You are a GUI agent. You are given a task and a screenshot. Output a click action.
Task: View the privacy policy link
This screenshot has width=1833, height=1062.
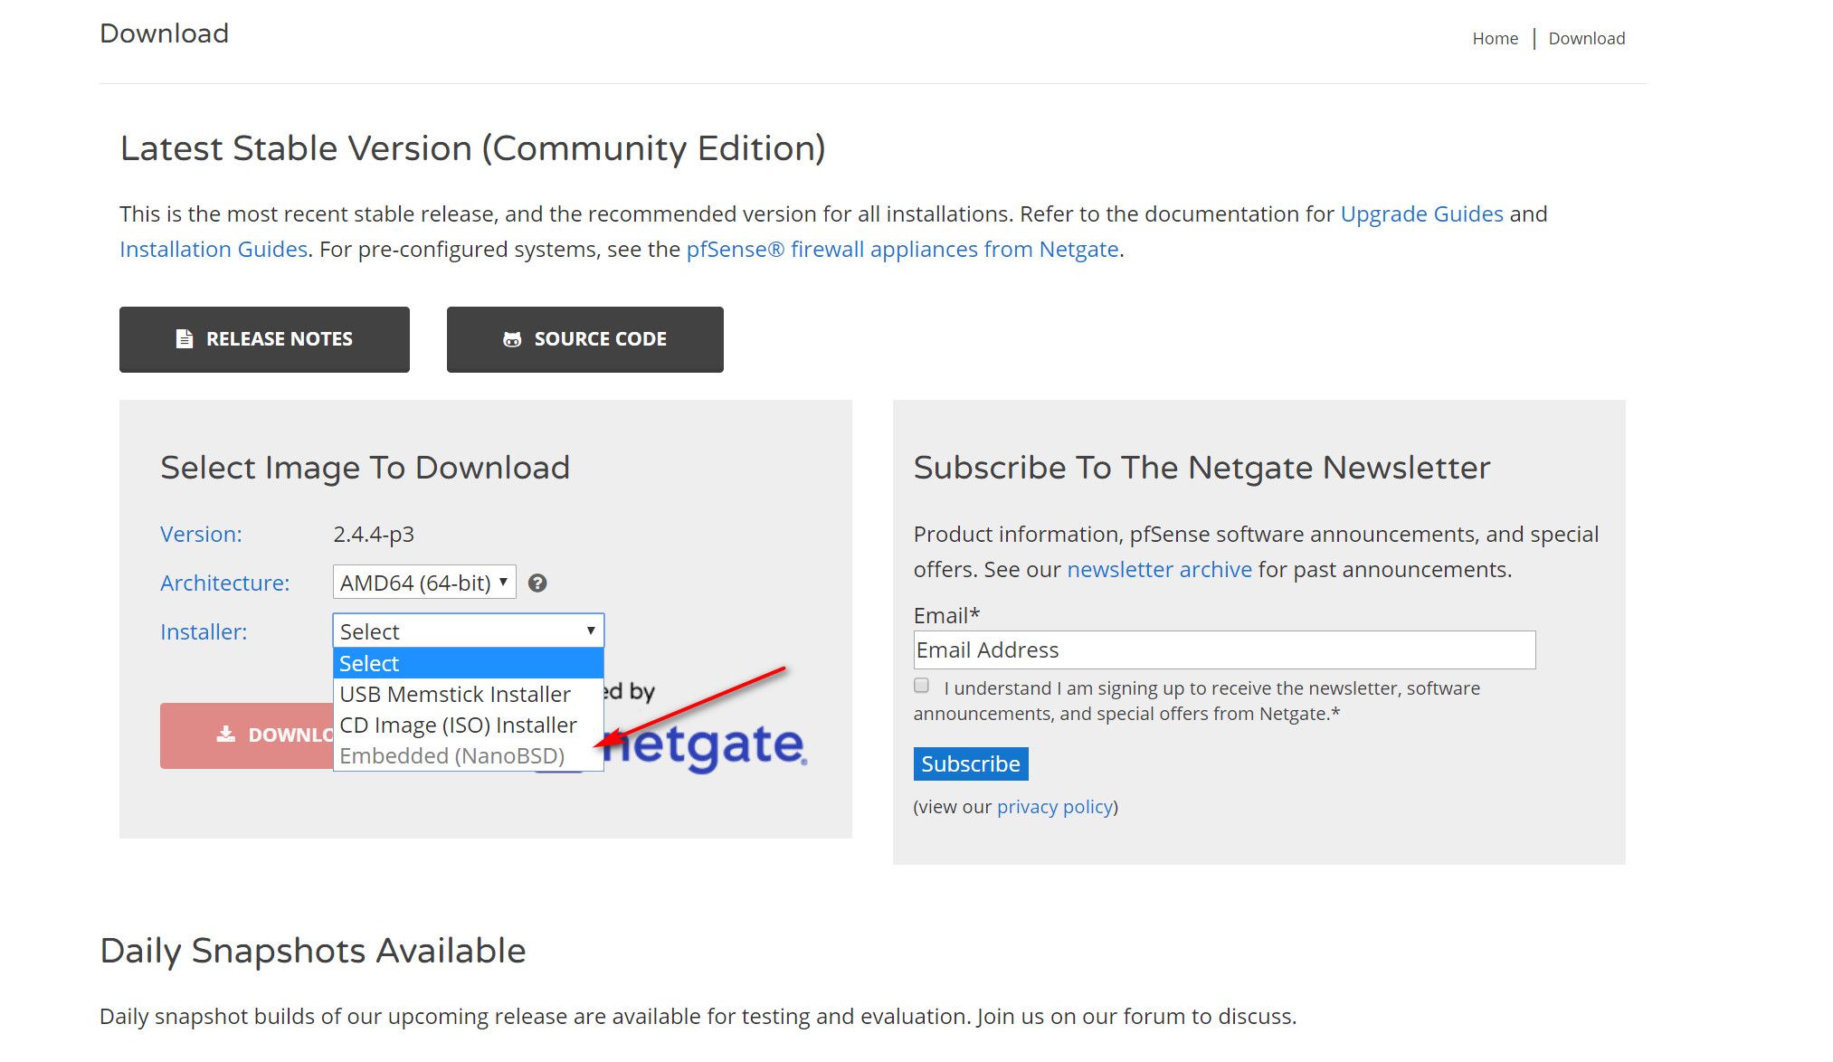(1055, 807)
